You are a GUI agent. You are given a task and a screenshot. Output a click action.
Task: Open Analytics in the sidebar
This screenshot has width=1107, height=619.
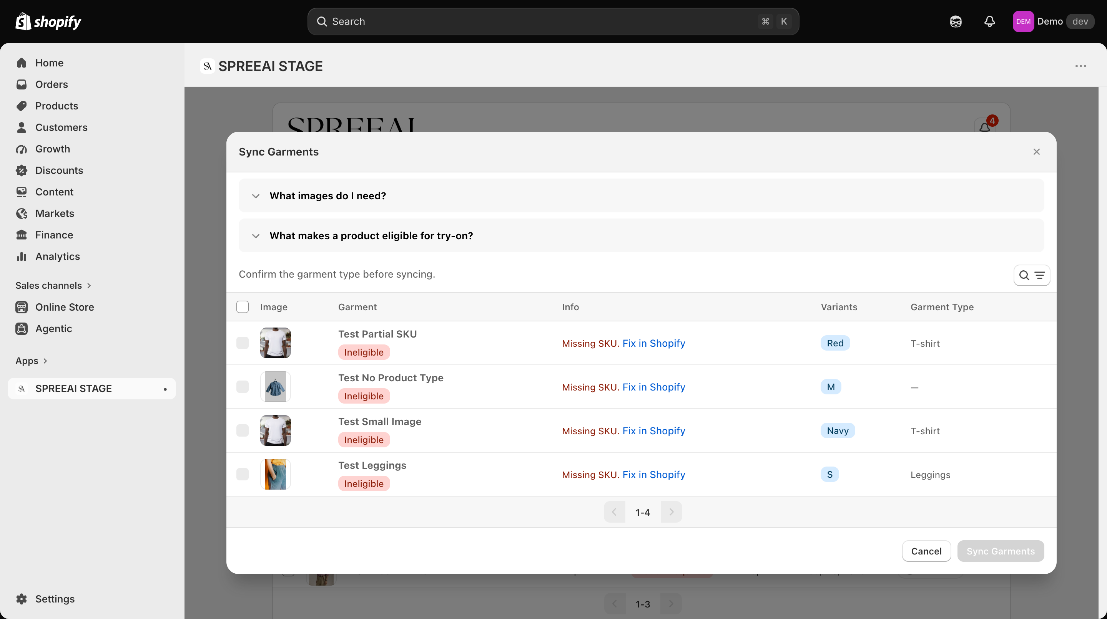[58, 256]
